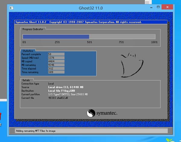This screenshot has height=142, width=181.
Task: Select the Percent complete value 50
Action: tap(56, 54)
